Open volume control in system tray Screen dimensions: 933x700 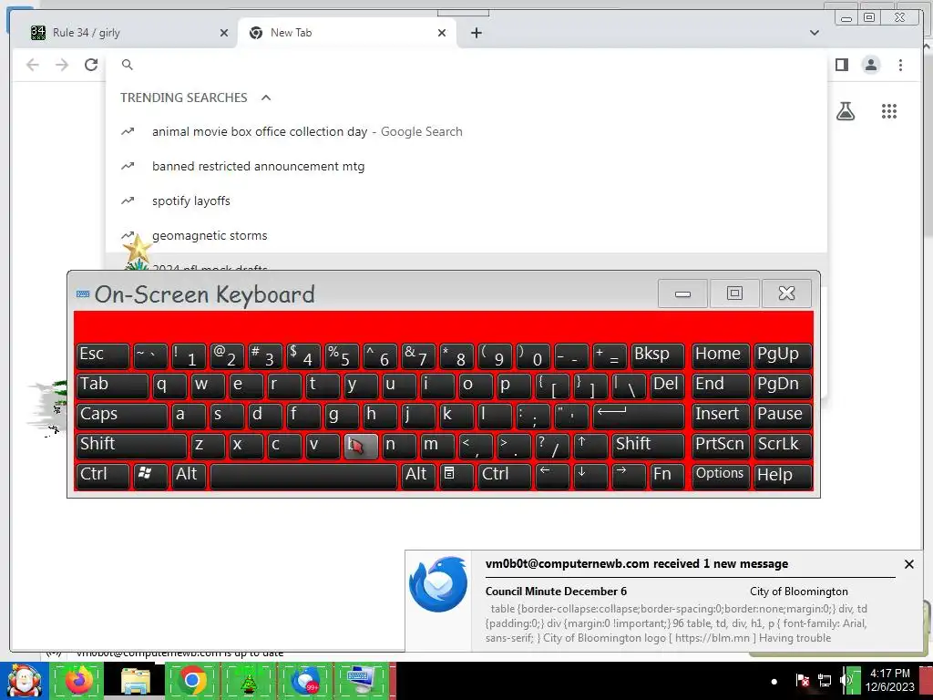click(x=845, y=680)
